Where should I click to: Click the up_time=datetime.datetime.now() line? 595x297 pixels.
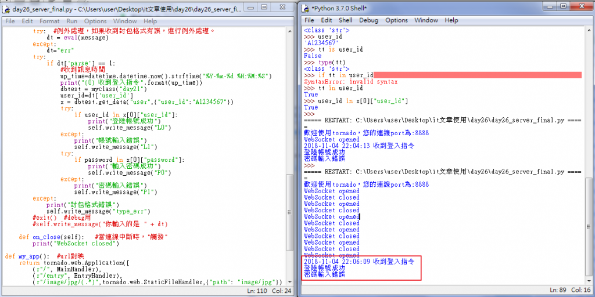165,76
